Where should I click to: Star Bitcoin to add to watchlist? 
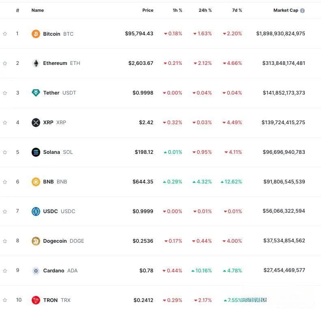[x=5, y=34]
